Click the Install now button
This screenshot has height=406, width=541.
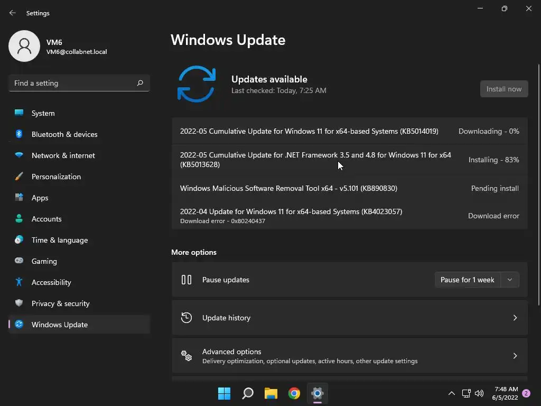503,89
